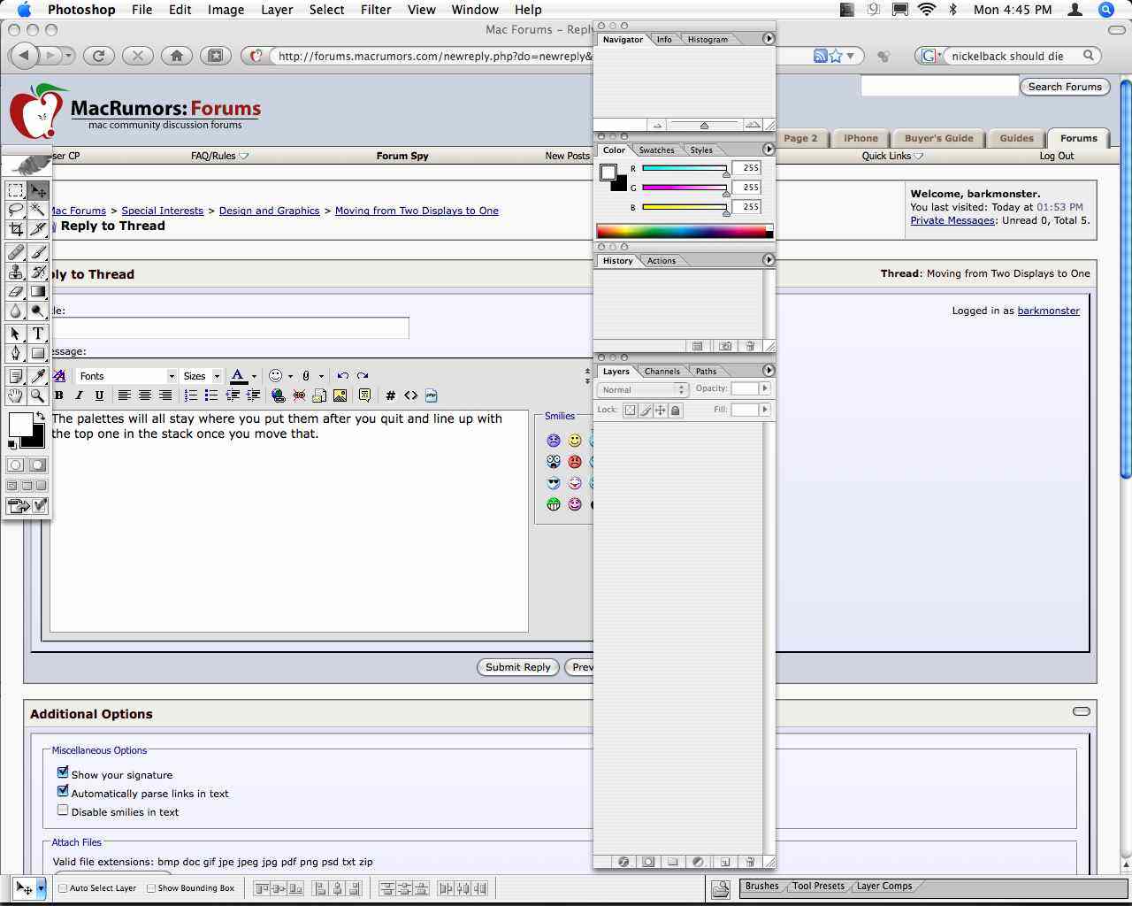
Task: Click the Insert Image icon in editor
Action: (340, 395)
